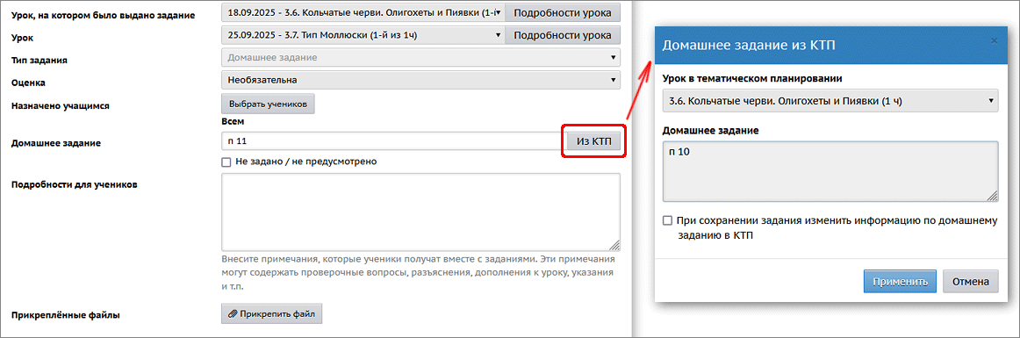Open the lesson-assigned dropdown dated 18.09.2025
This screenshot has width=1020, height=338.
tap(363, 12)
